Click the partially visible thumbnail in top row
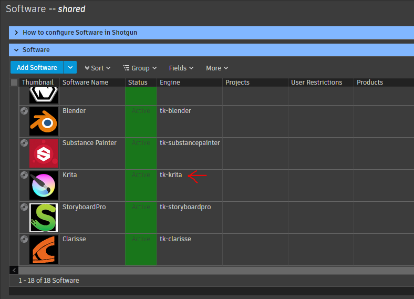 pos(44,95)
